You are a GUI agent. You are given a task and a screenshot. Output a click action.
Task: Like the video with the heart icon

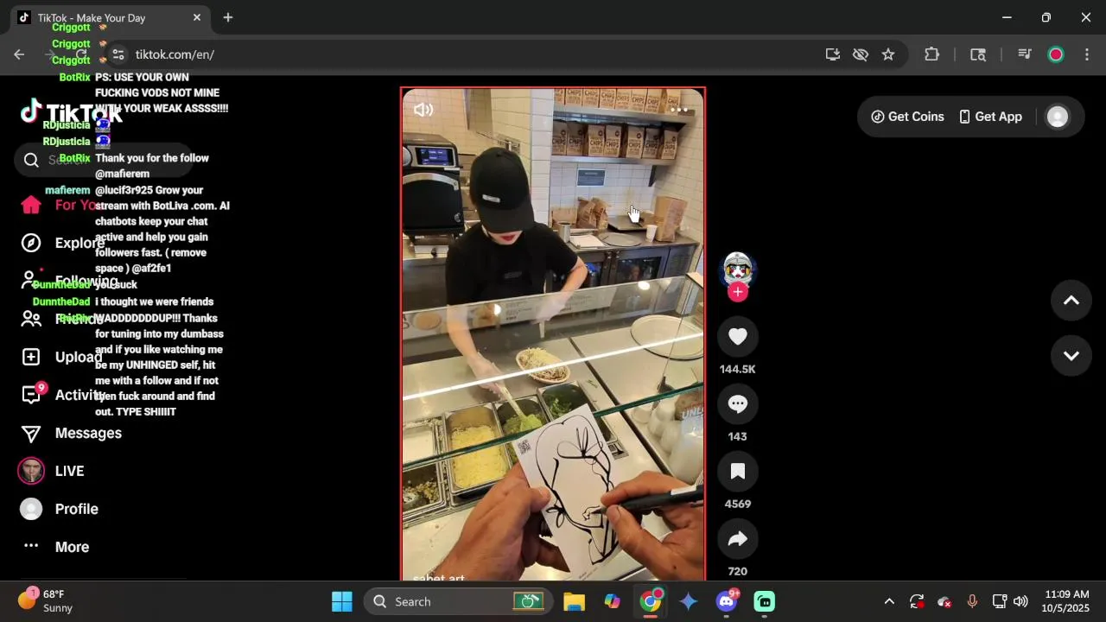coord(737,337)
